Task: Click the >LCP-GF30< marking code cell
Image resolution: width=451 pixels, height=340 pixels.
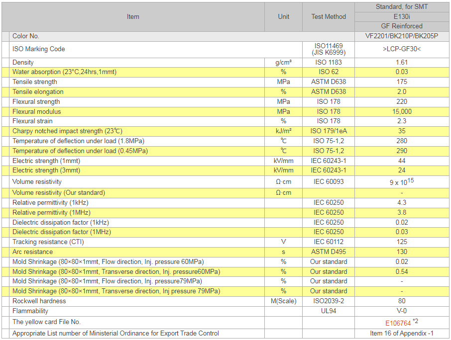Action: (x=402, y=49)
